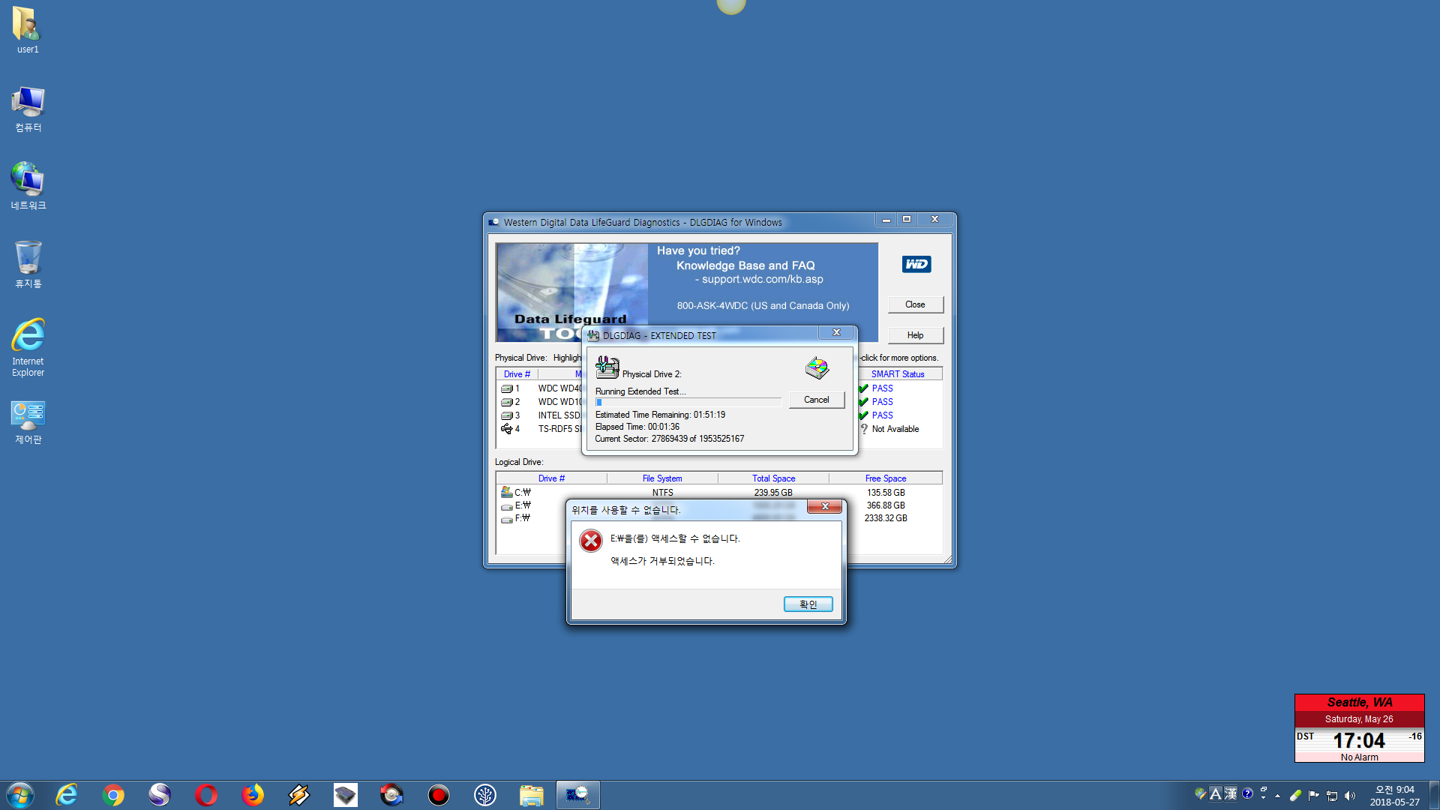Click Not Available SMART status
Screen dimensions: 1440x810
[895, 429]
